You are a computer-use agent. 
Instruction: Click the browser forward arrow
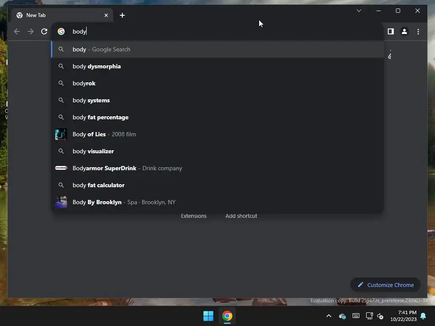tap(31, 31)
